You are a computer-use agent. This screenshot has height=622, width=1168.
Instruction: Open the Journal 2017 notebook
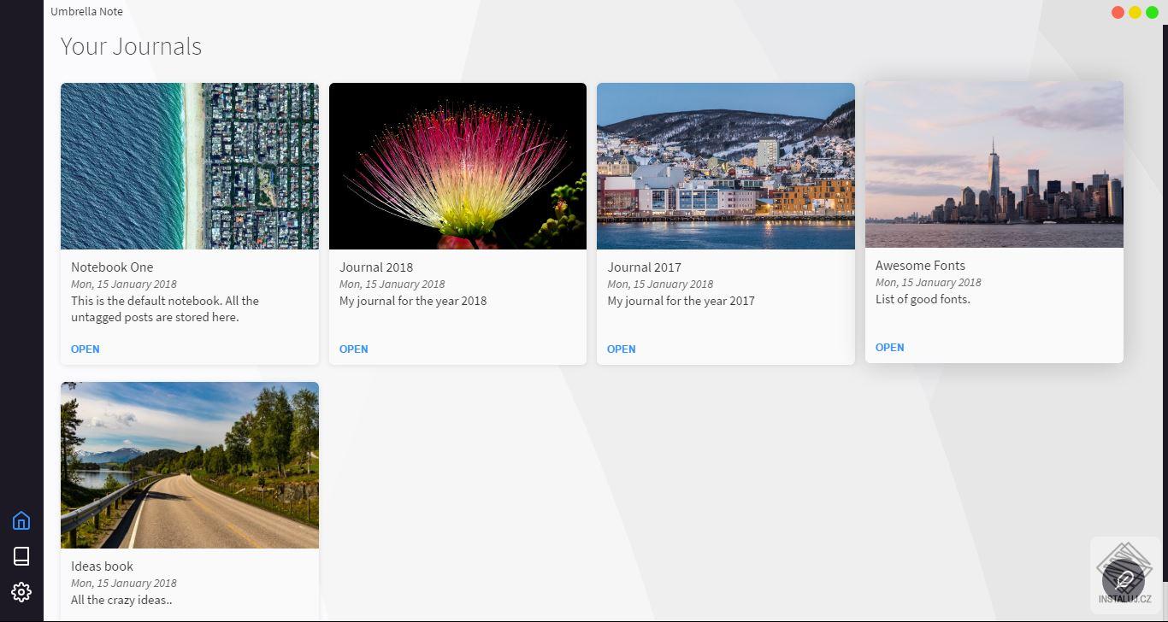[x=622, y=349]
